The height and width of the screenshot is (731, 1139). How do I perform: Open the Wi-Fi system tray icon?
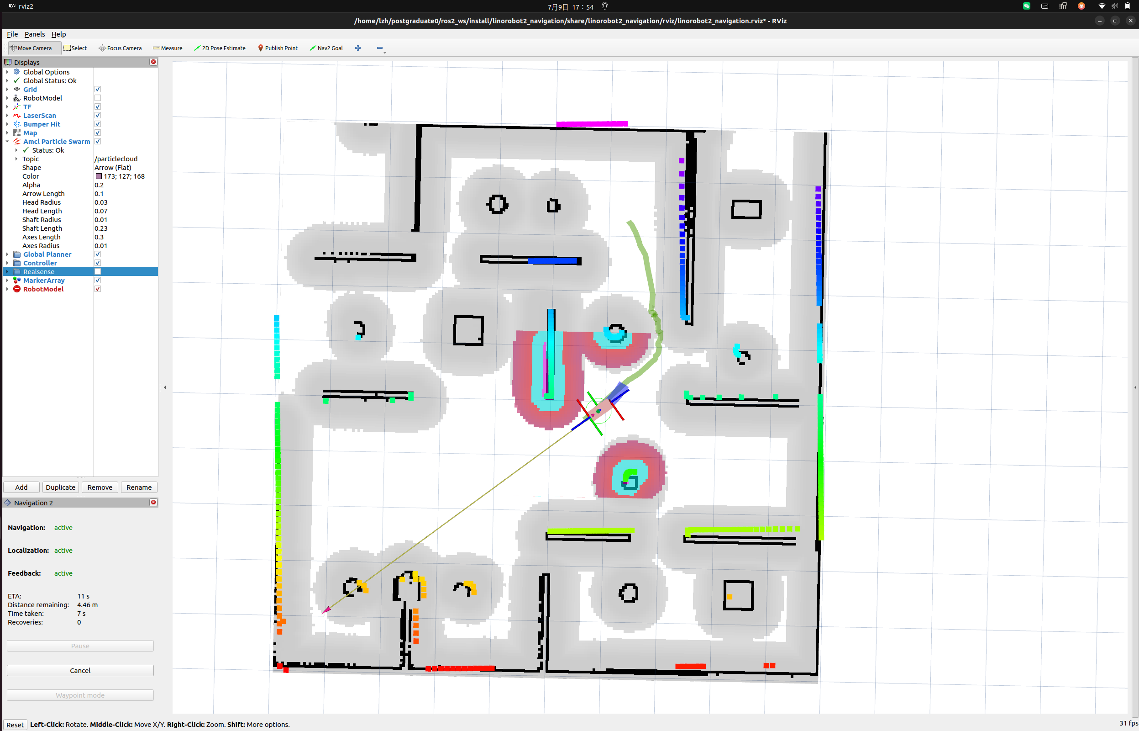point(1102,6)
